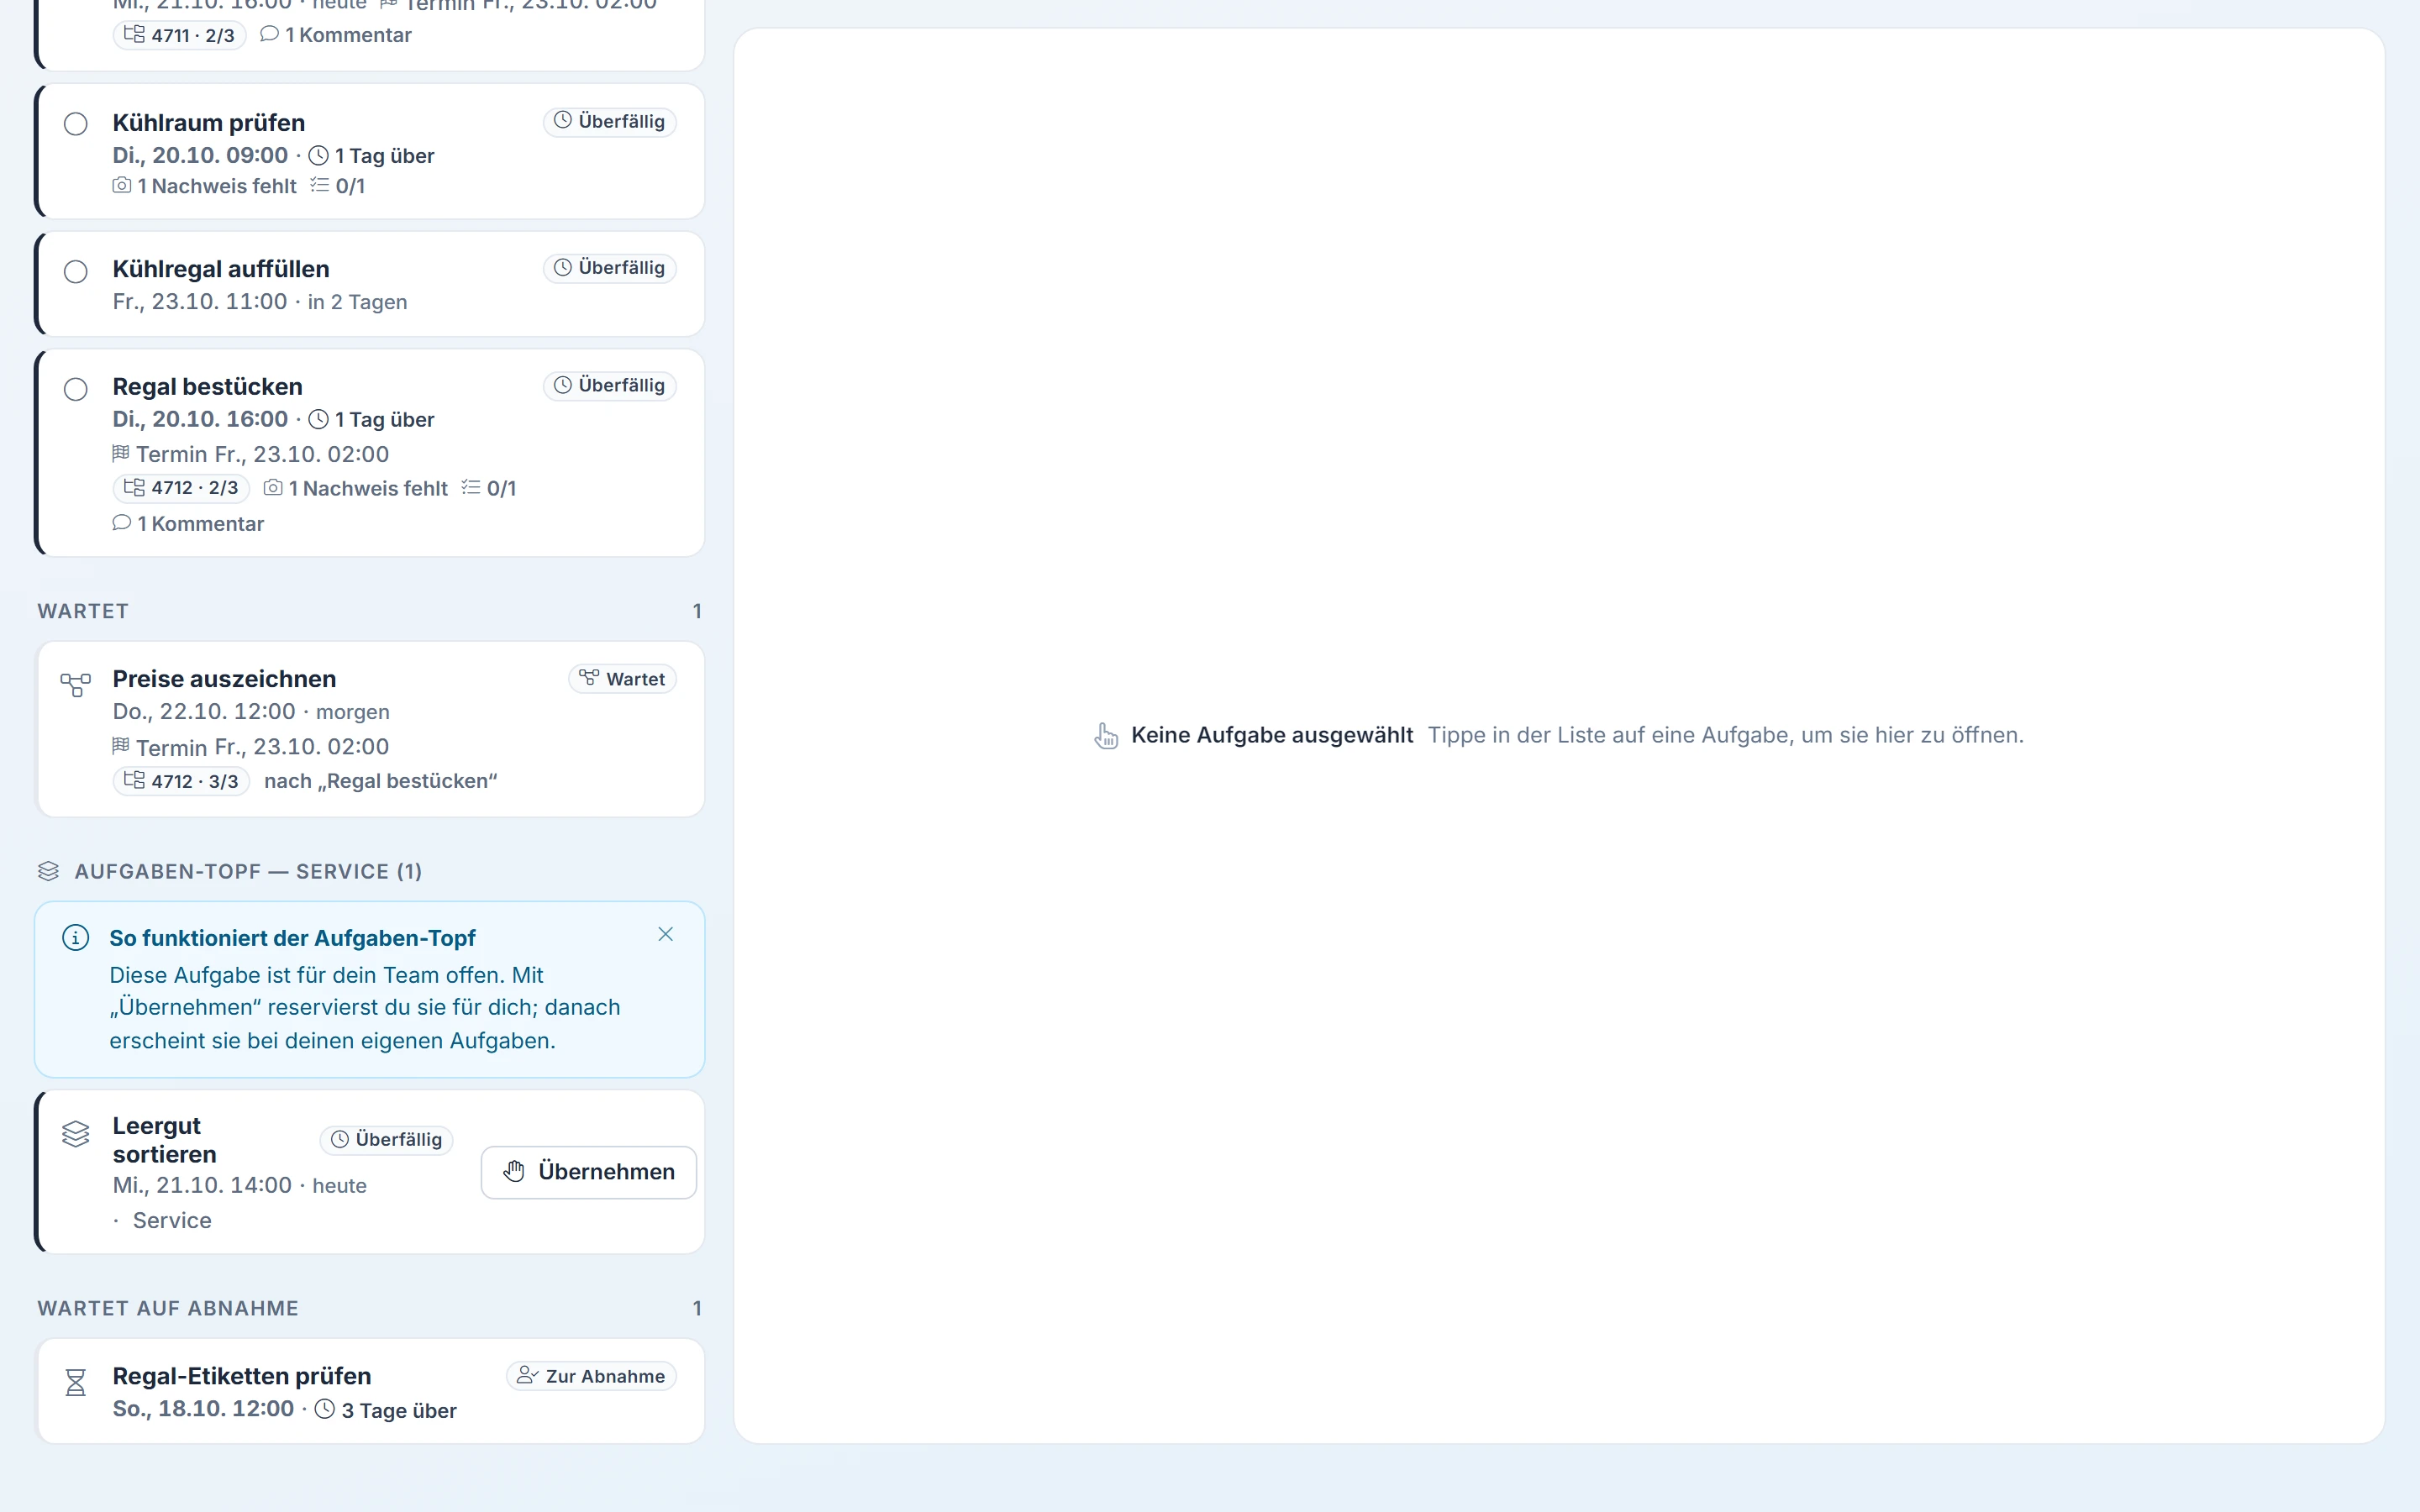The image size is (2420, 1512).
Task: Open the 1 Kommentar link on Regal bestücken
Action: coord(188,524)
